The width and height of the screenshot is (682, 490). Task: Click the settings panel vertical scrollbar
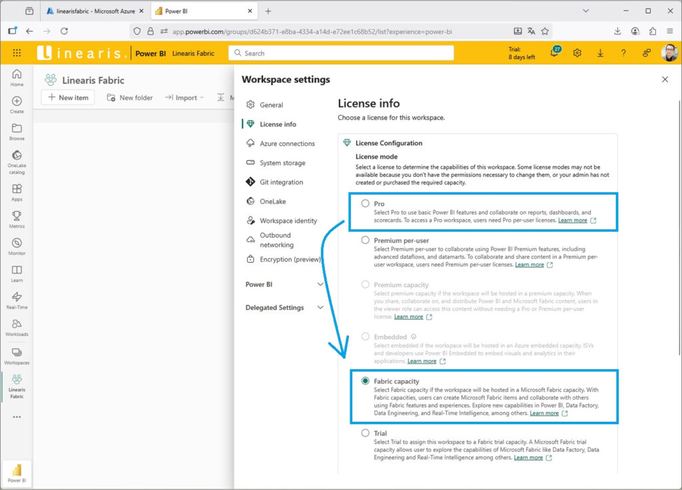click(x=679, y=228)
